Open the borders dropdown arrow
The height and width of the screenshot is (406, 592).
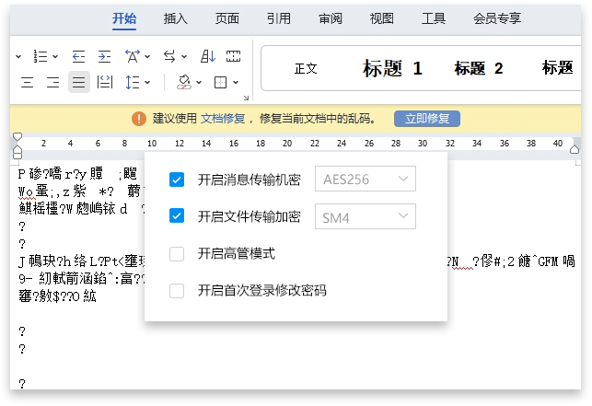(236, 82)
